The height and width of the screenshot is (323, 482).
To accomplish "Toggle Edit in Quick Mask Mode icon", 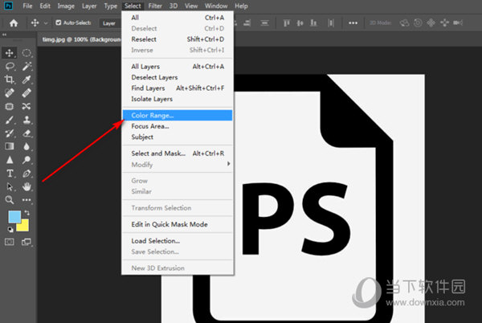I will (x=10, y=241).
